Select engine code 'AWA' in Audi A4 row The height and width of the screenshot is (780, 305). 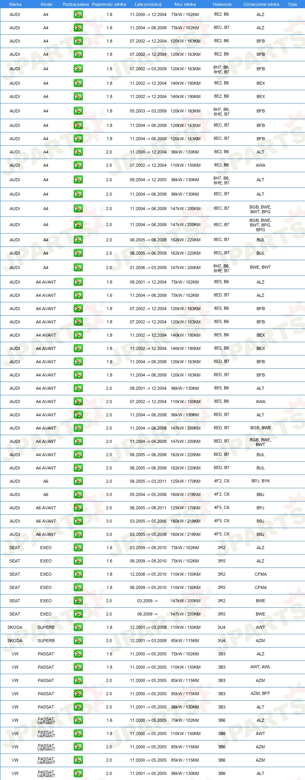pyautogui.click(x=261, y=165)
